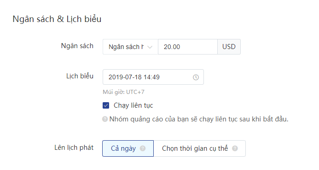Click the Chạy liên tục label text
This screenshot has width=319, height=170.
coord(133,105)
